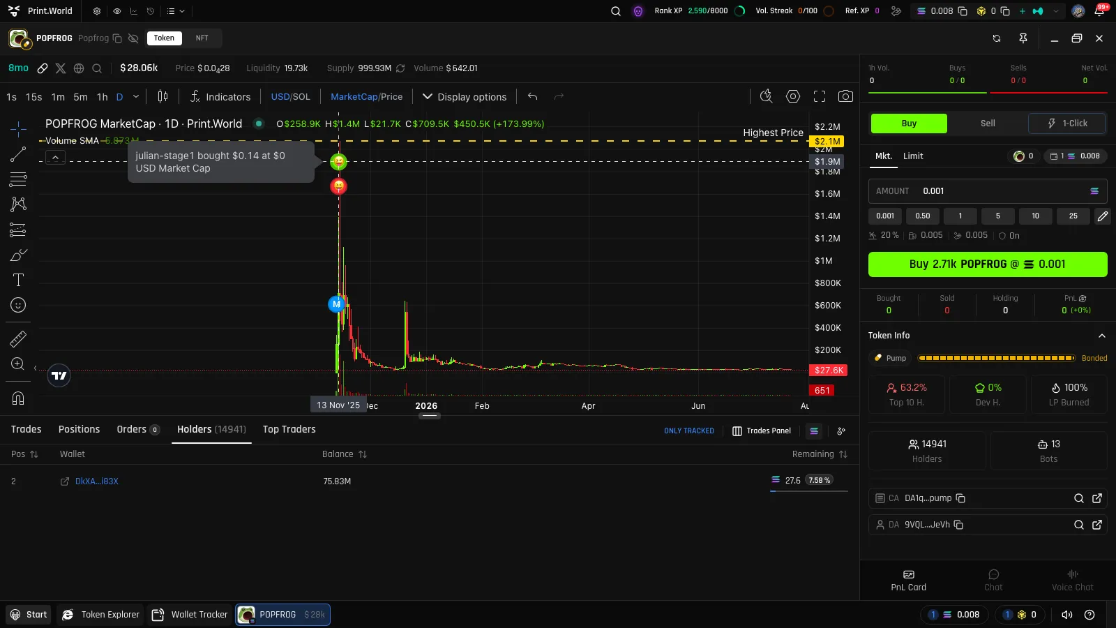Sort holders by Pos column
This screenshot has width=1116, height=628.
coord(24,454)
